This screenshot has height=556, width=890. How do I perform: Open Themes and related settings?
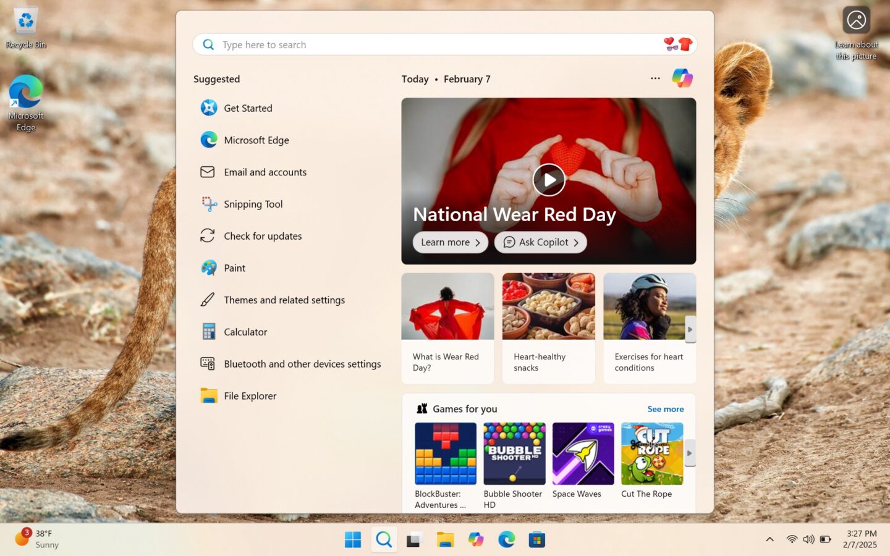[x=208, y=300]
